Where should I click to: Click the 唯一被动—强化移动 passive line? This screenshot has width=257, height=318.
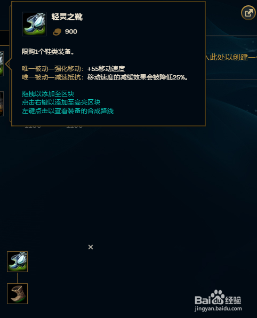click(73, 69)
